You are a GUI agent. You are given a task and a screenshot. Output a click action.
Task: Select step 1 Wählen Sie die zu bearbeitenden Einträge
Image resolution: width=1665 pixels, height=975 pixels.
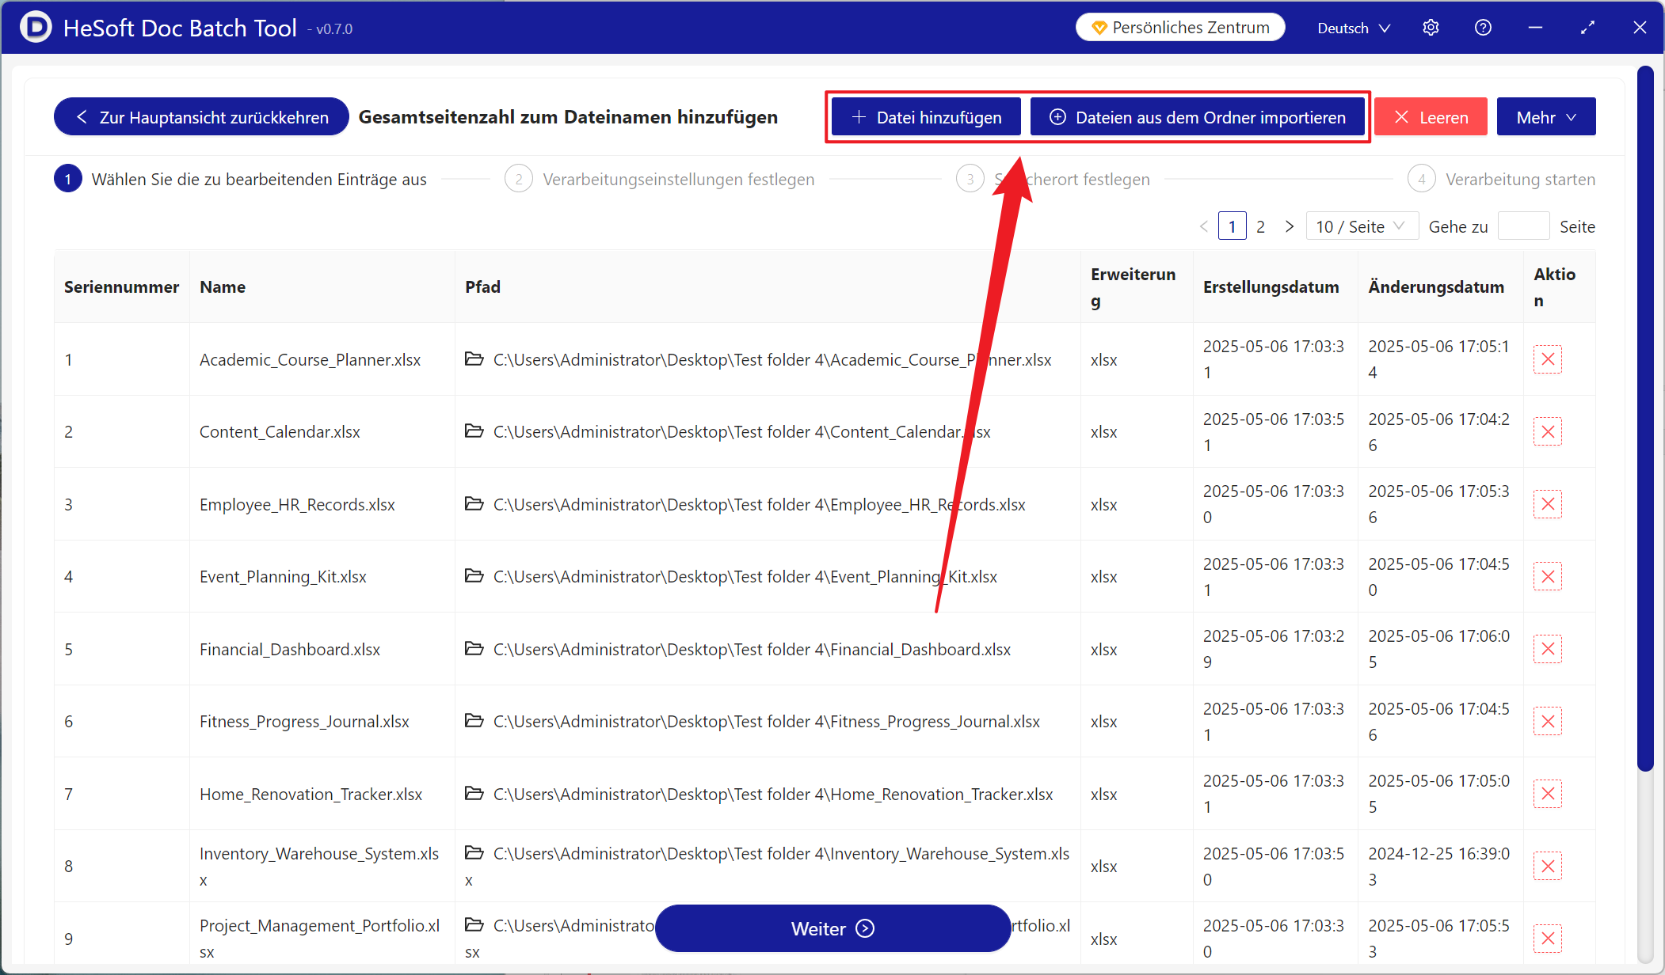point(241,179)
